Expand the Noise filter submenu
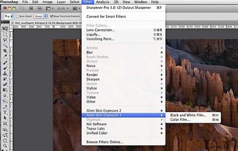The image size is (238, 151). pyautogui.click(x=123, y=66)
